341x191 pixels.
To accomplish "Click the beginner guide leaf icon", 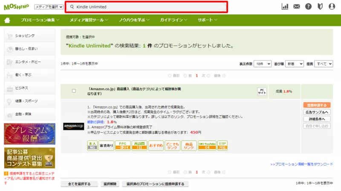I will coord(320,6).
